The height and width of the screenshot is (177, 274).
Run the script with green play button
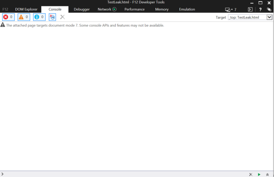pyautogui.click(x=259, y=174)
